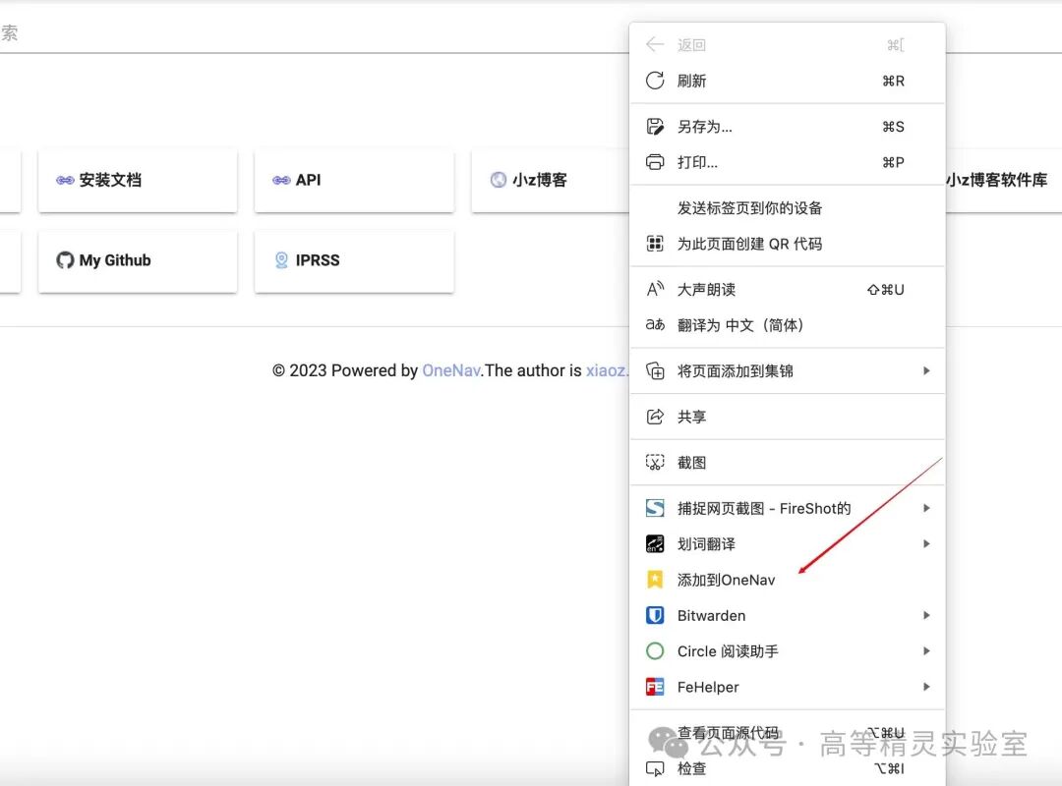Choose 打印... menu entry
The image size is (1062, 786).
coord(787,162)
